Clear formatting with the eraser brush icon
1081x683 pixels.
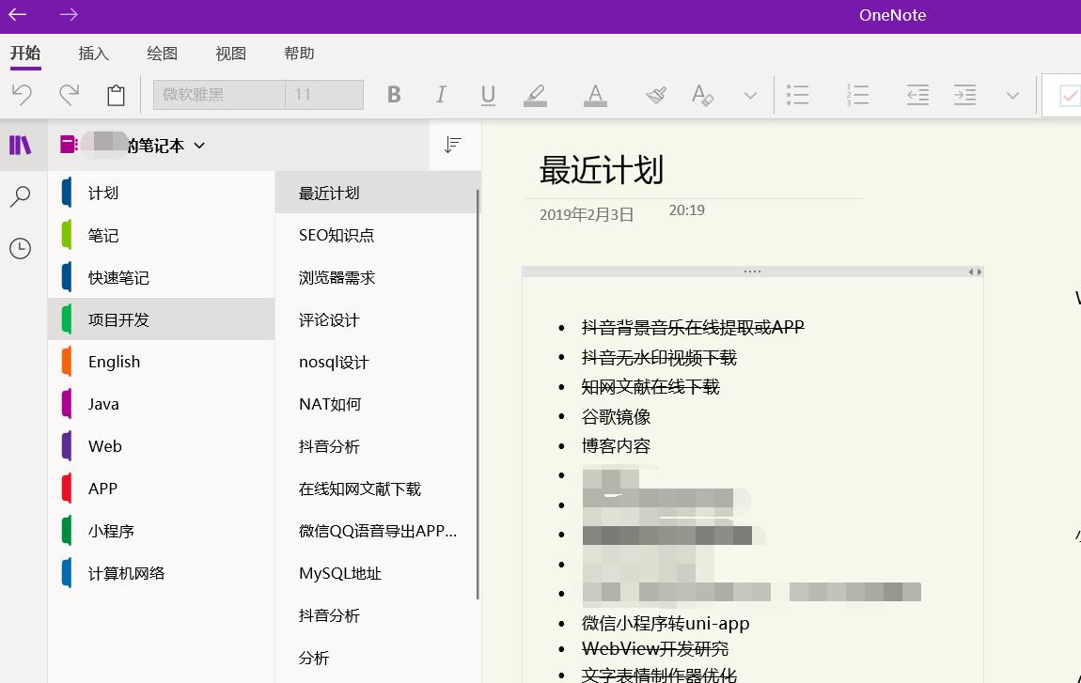click(655, 95)
